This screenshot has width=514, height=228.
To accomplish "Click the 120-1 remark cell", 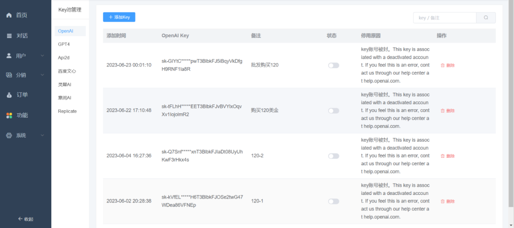I will click(x=257, y=201).
